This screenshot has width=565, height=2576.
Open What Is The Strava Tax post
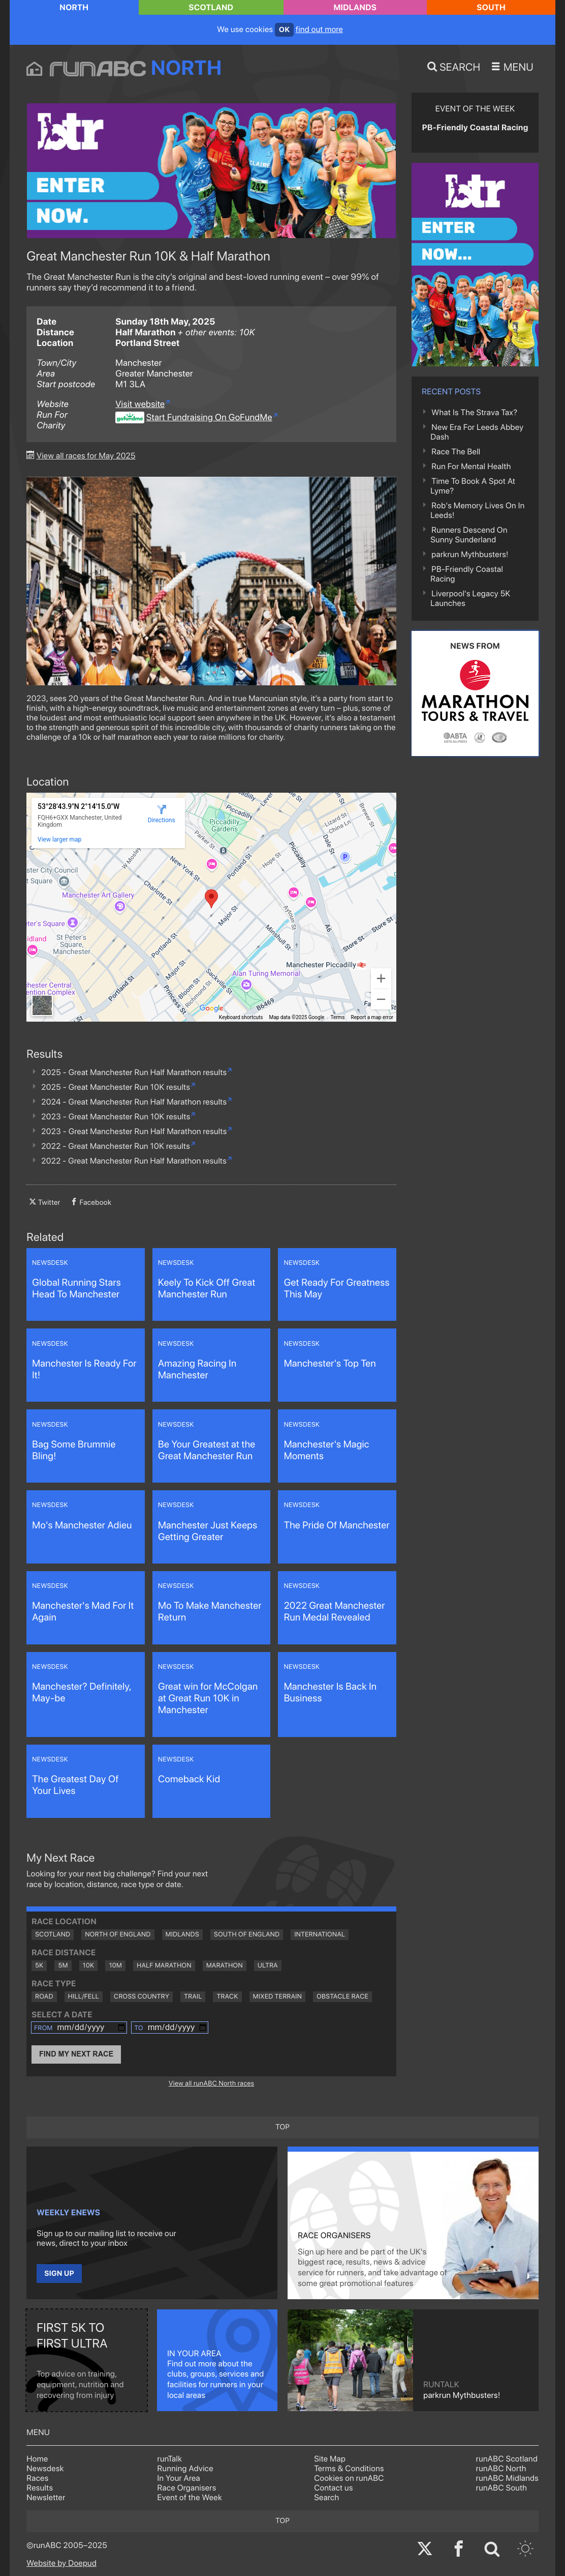pos(474,412)
